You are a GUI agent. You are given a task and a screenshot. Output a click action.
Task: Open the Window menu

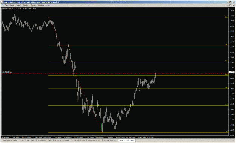pyautogui.click(x=41, y=5)
